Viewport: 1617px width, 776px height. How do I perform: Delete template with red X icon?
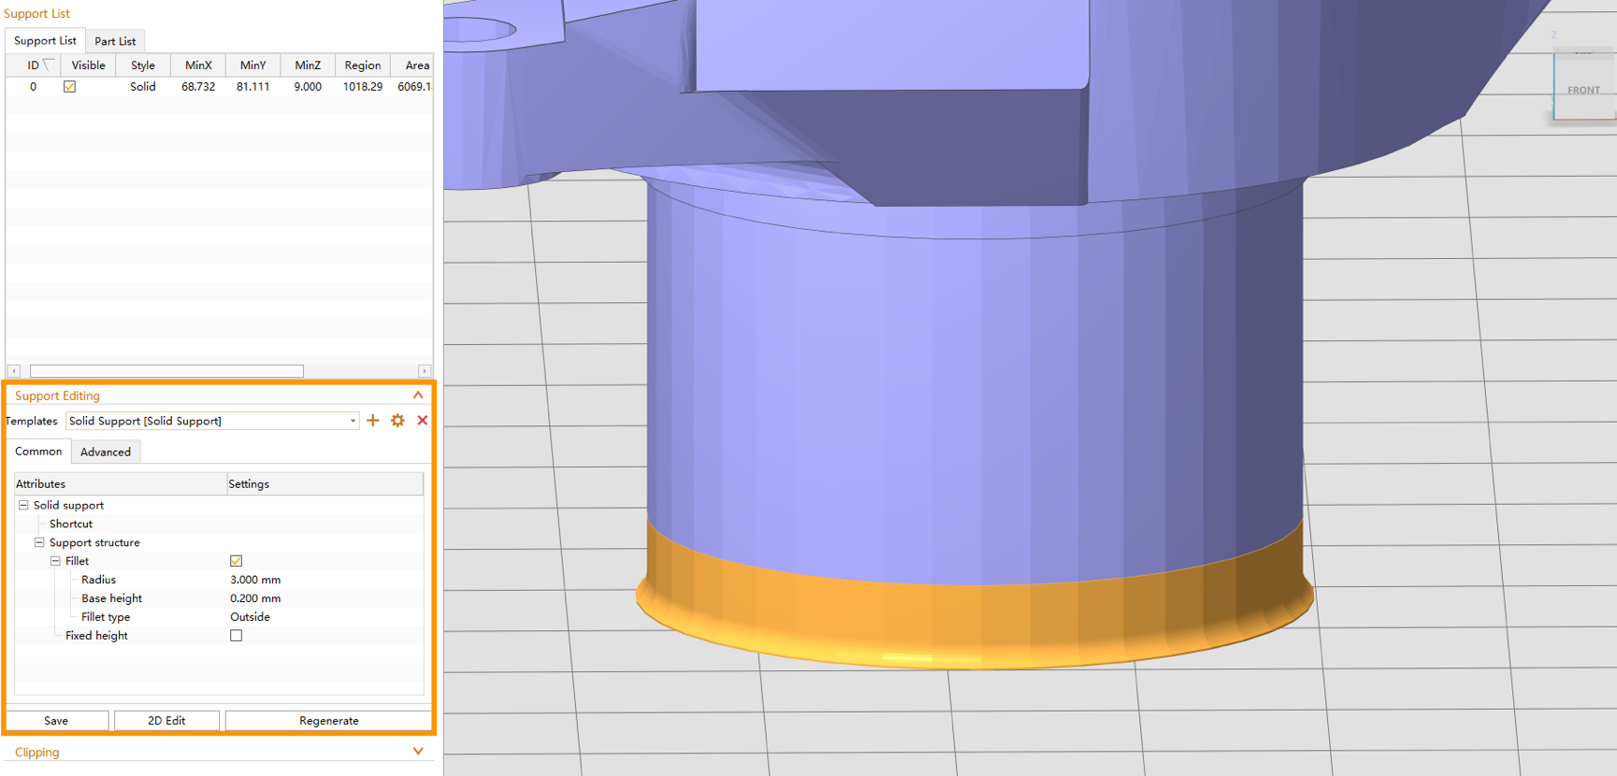point(423,421)
